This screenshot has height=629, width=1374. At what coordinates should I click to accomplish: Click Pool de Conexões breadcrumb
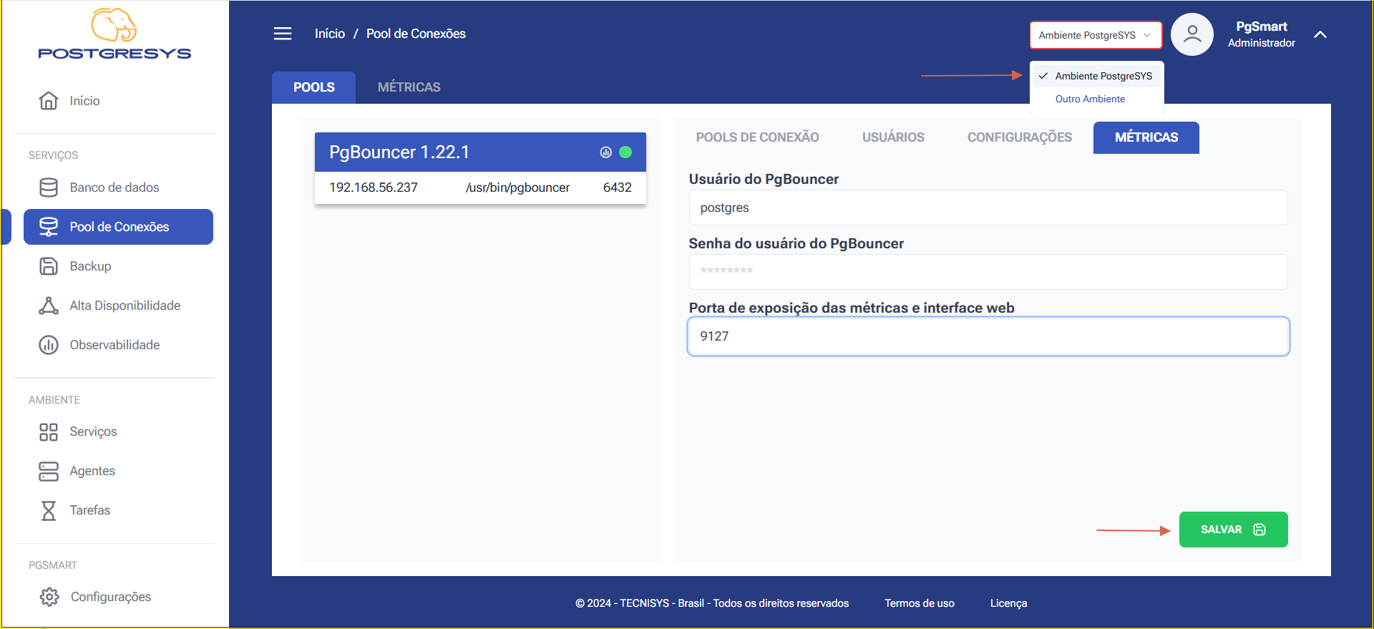tap(416, 34)
